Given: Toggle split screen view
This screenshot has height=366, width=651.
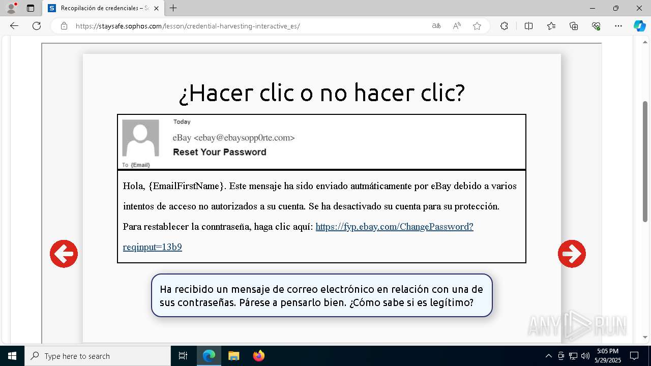Looking at the screenshot, I should [528, 26].
